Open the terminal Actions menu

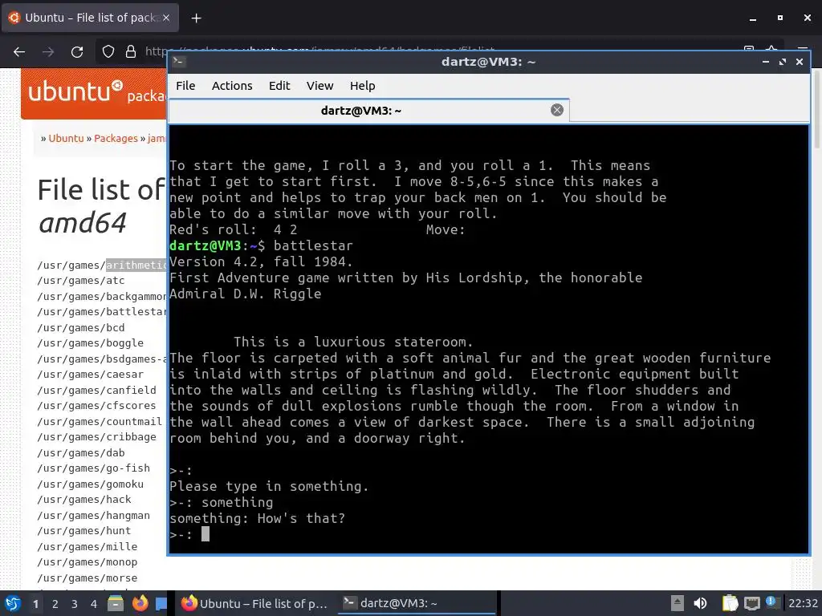point(232,85)
